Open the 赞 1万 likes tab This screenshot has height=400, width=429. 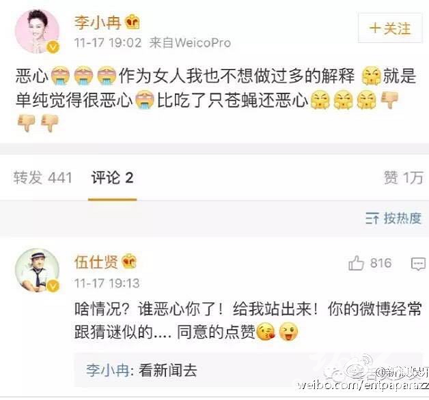pyautogui.click(x=404, y=177)
